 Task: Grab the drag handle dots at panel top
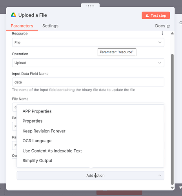tap(90, 6)
